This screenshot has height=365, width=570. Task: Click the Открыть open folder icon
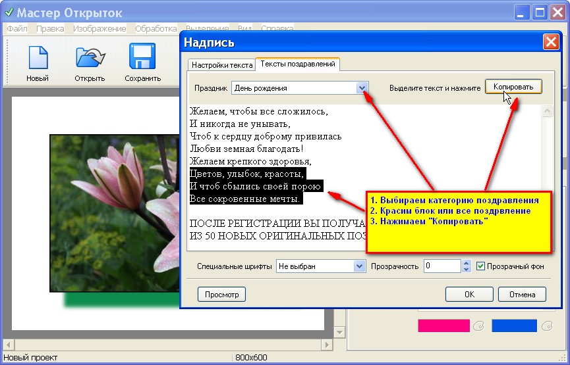tap(90, 57)
